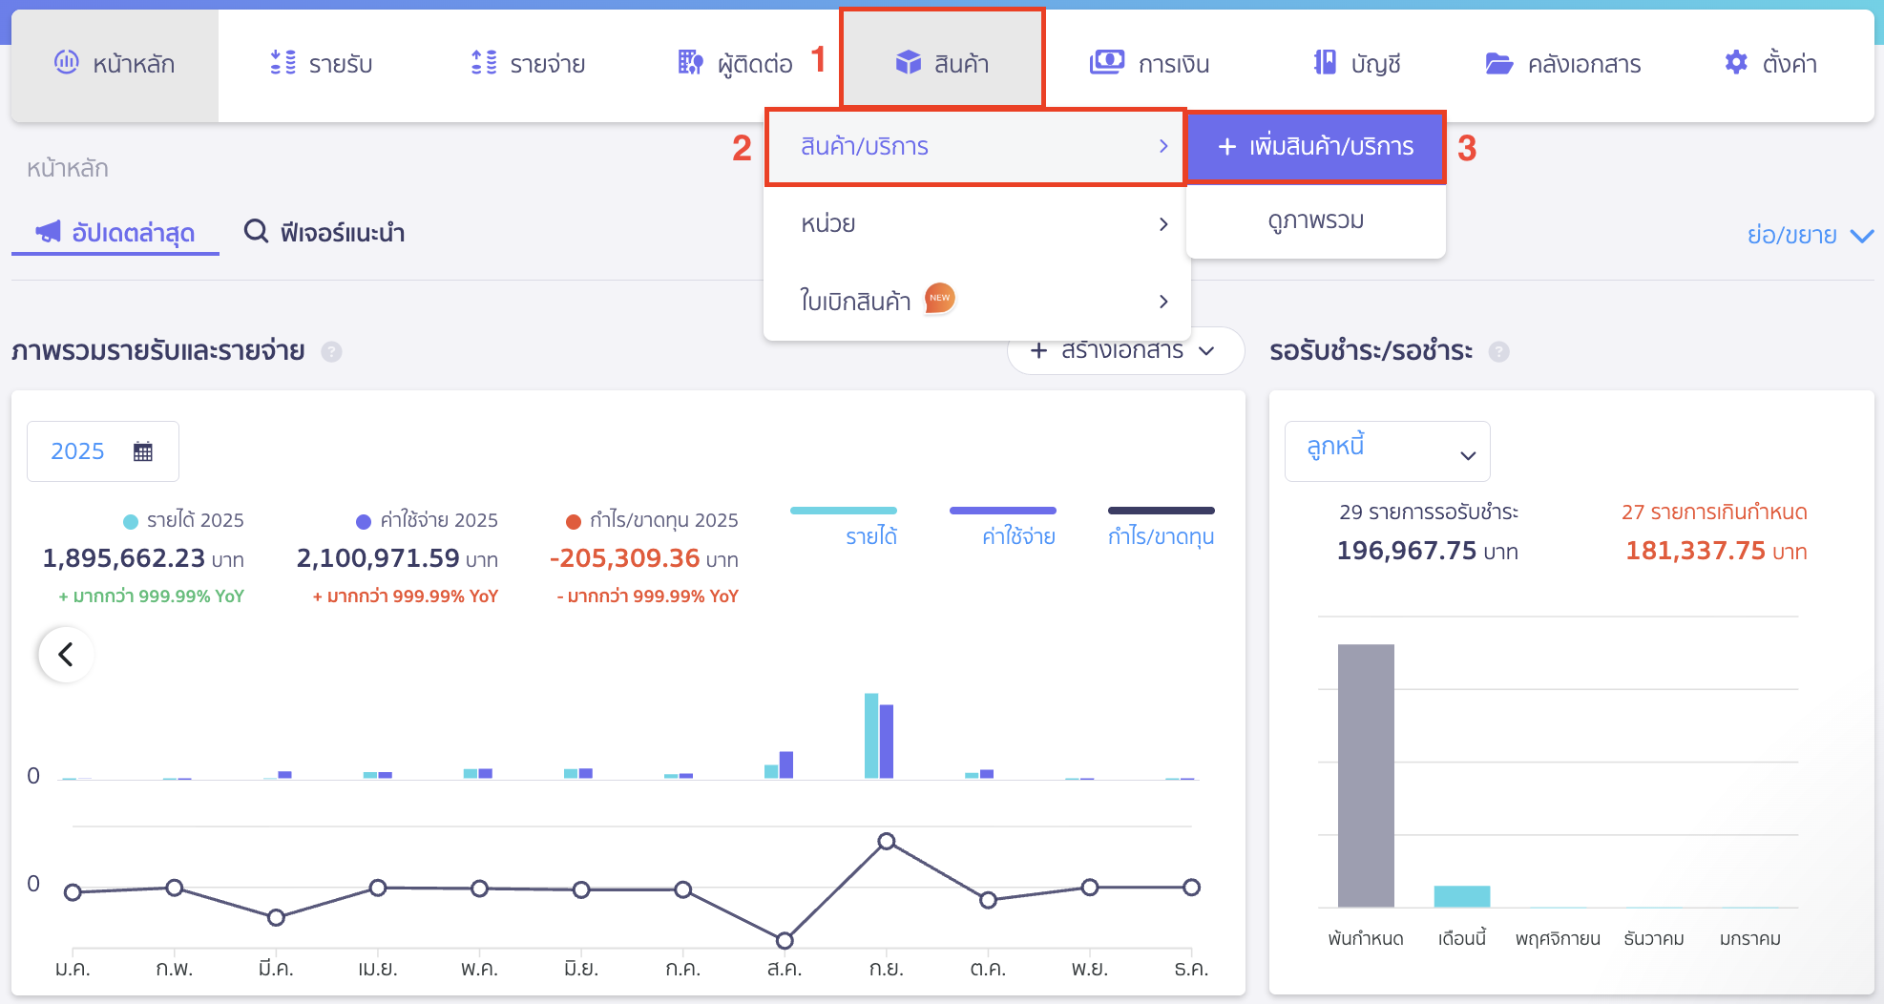Open การเงิน finance menu
The height and width of the screenshot is (1004, 1884).
pos(1150,64)
